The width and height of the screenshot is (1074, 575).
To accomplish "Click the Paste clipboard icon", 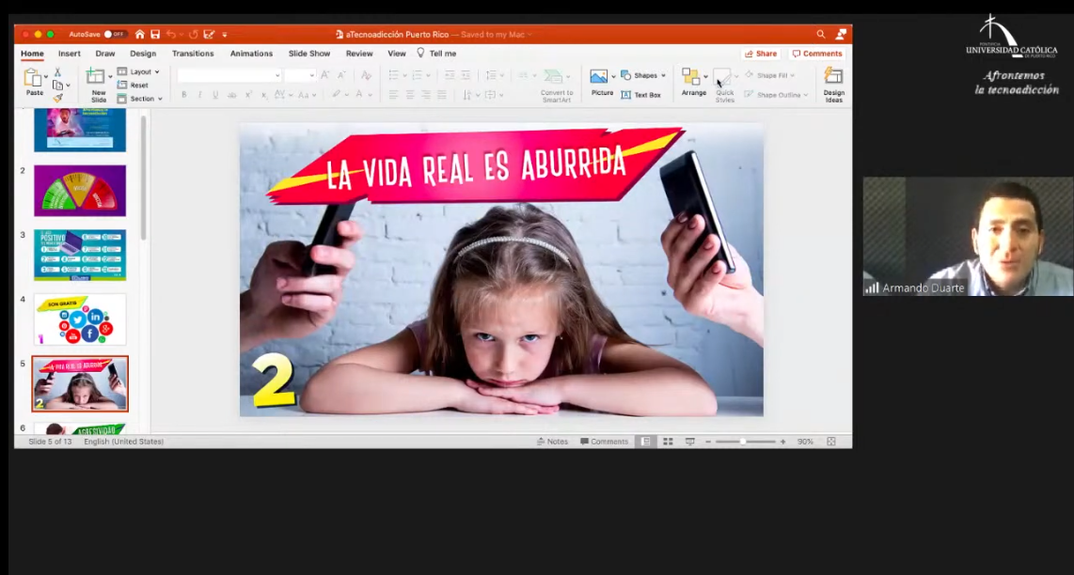I will (x=34, y=79).
